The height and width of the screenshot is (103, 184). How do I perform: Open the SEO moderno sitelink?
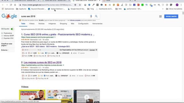(51, 46)
